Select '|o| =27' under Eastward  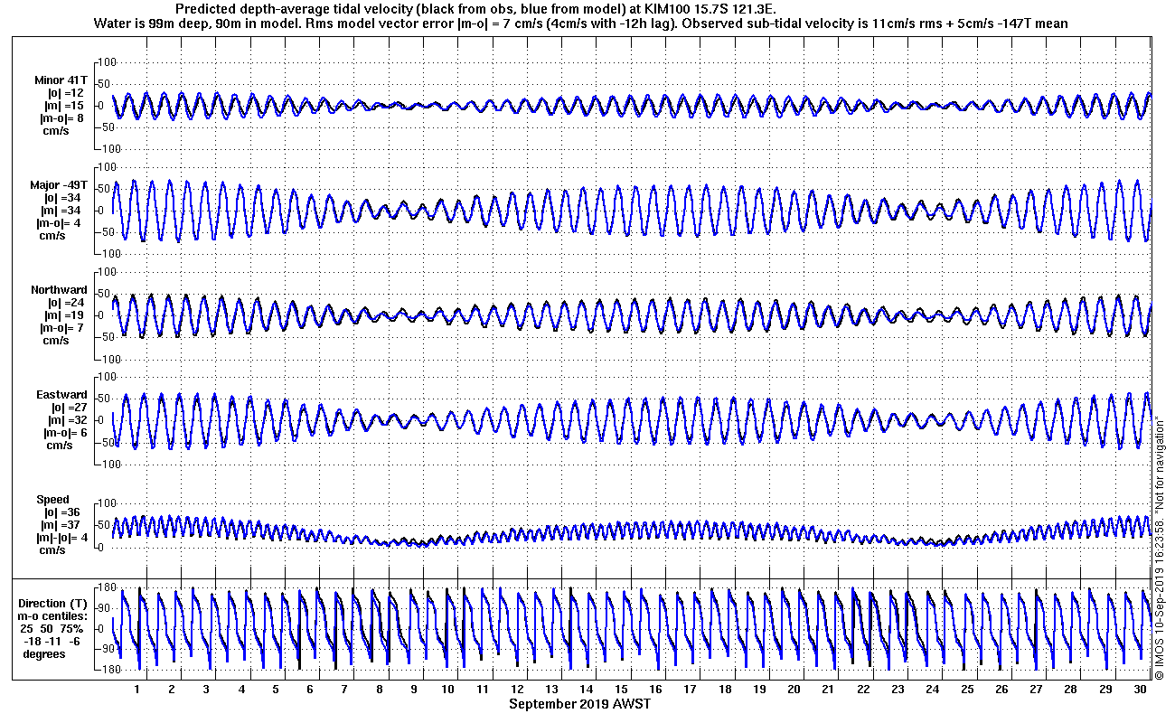click(x=65, y=408)
